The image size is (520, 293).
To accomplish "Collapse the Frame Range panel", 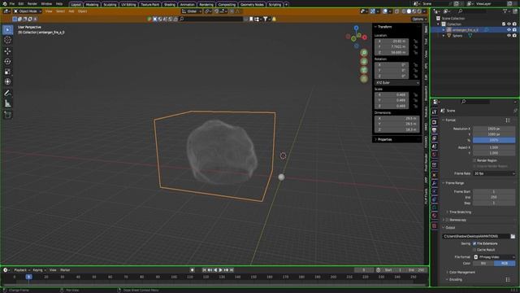I will pos(454,183).
